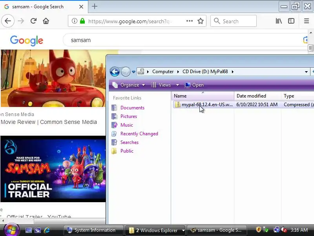314x236 pixels.
Task: Click Explorer's blue Back button
Action: 115,72
